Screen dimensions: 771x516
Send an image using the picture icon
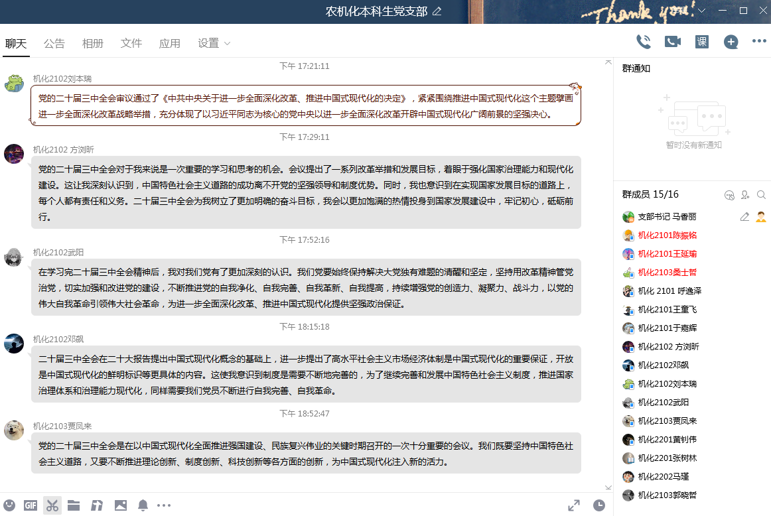click(120, 505)
